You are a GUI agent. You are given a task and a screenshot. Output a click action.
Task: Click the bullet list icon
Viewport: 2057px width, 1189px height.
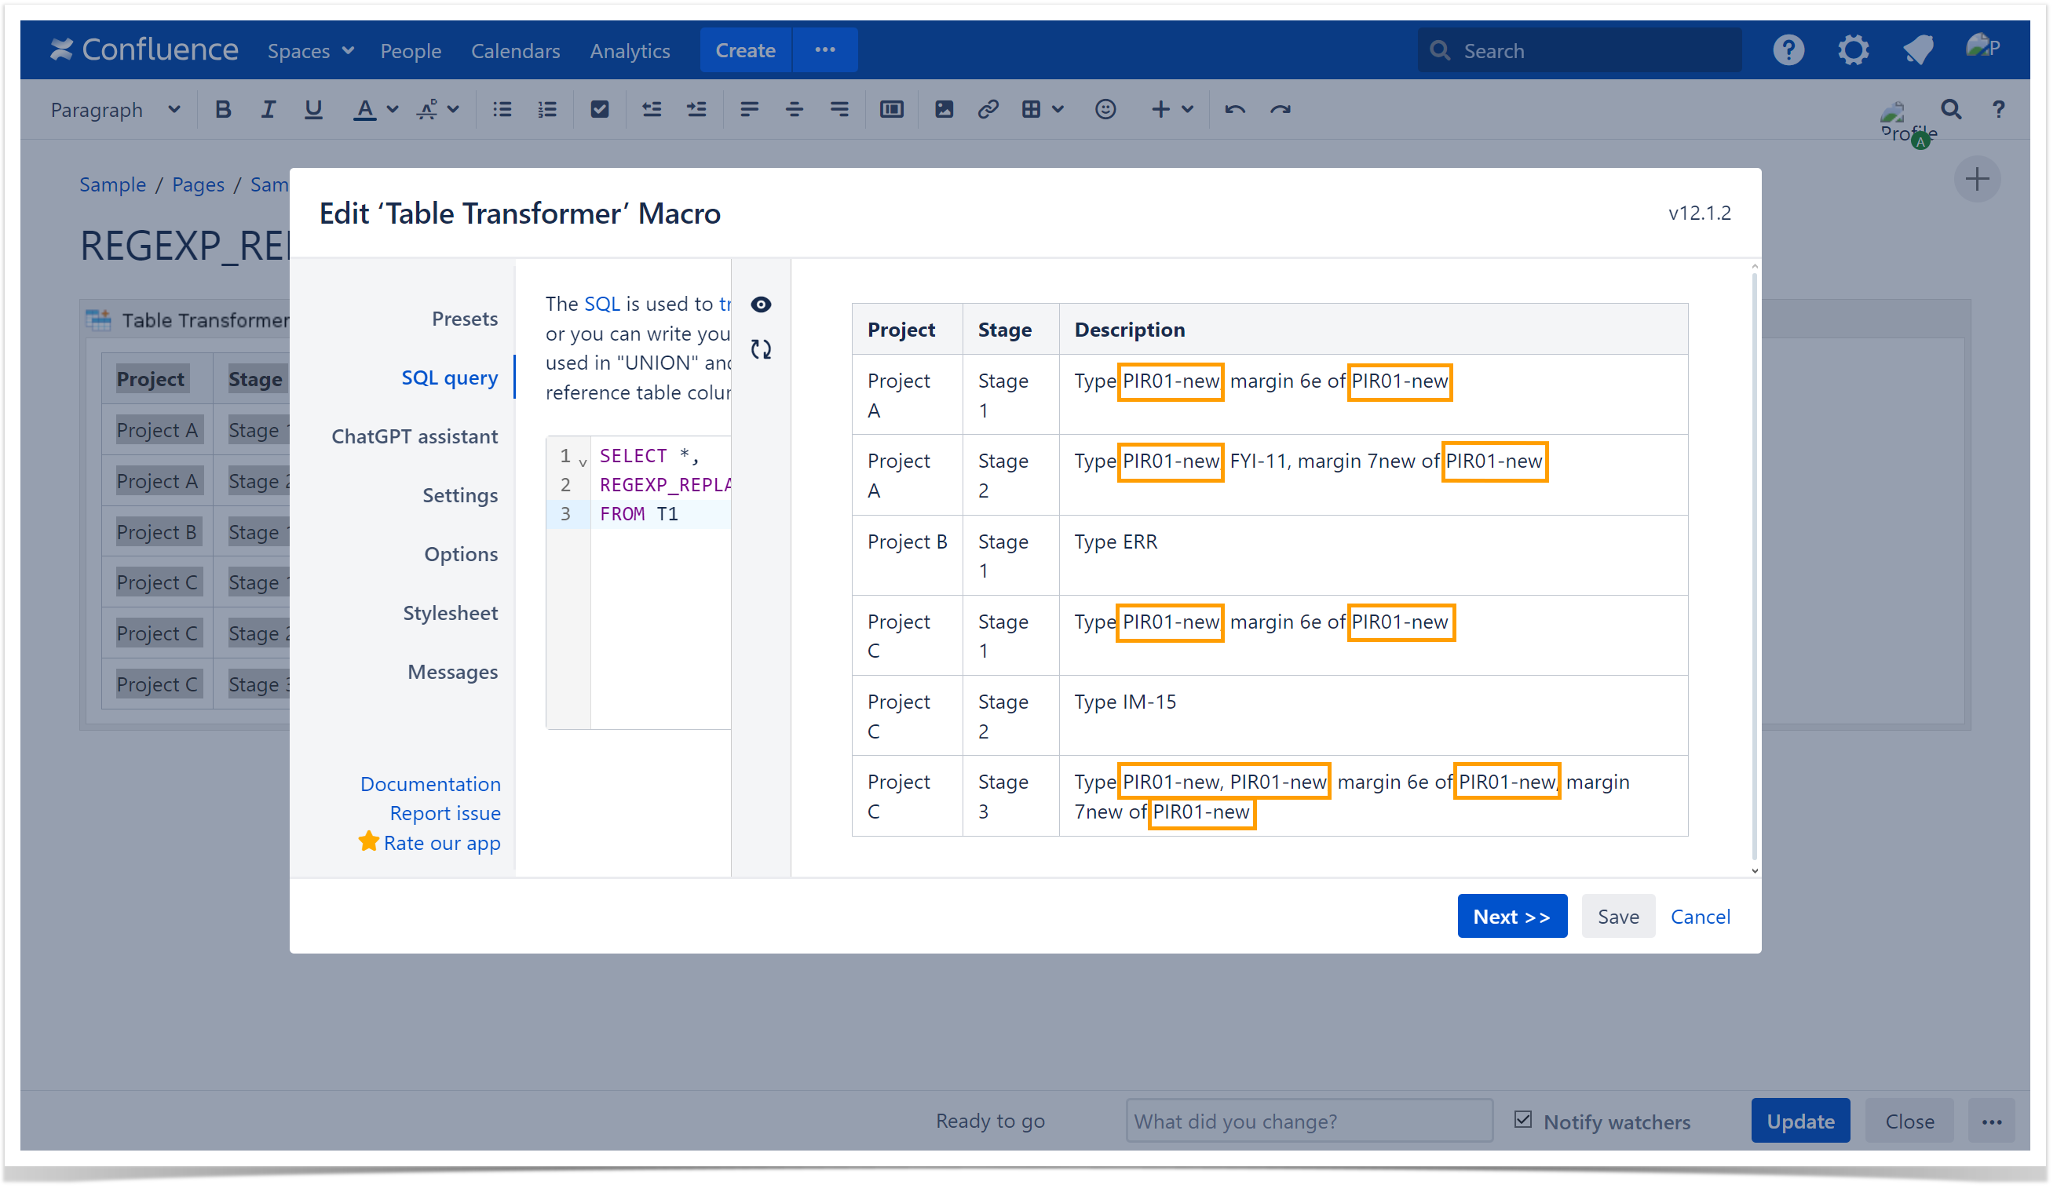point(502,109)
